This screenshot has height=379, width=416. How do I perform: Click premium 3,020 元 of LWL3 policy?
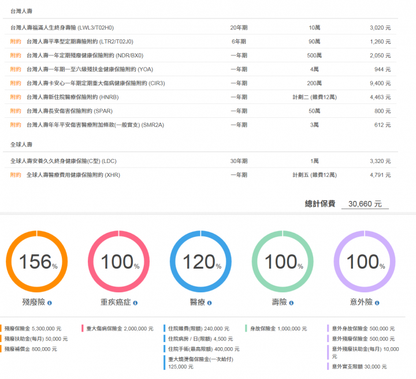[x=380, y=28]
